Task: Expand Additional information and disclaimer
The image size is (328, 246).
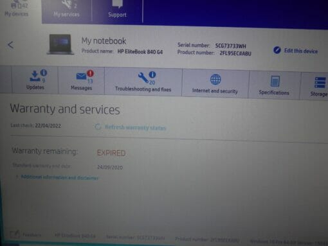Action: [59, 177]
